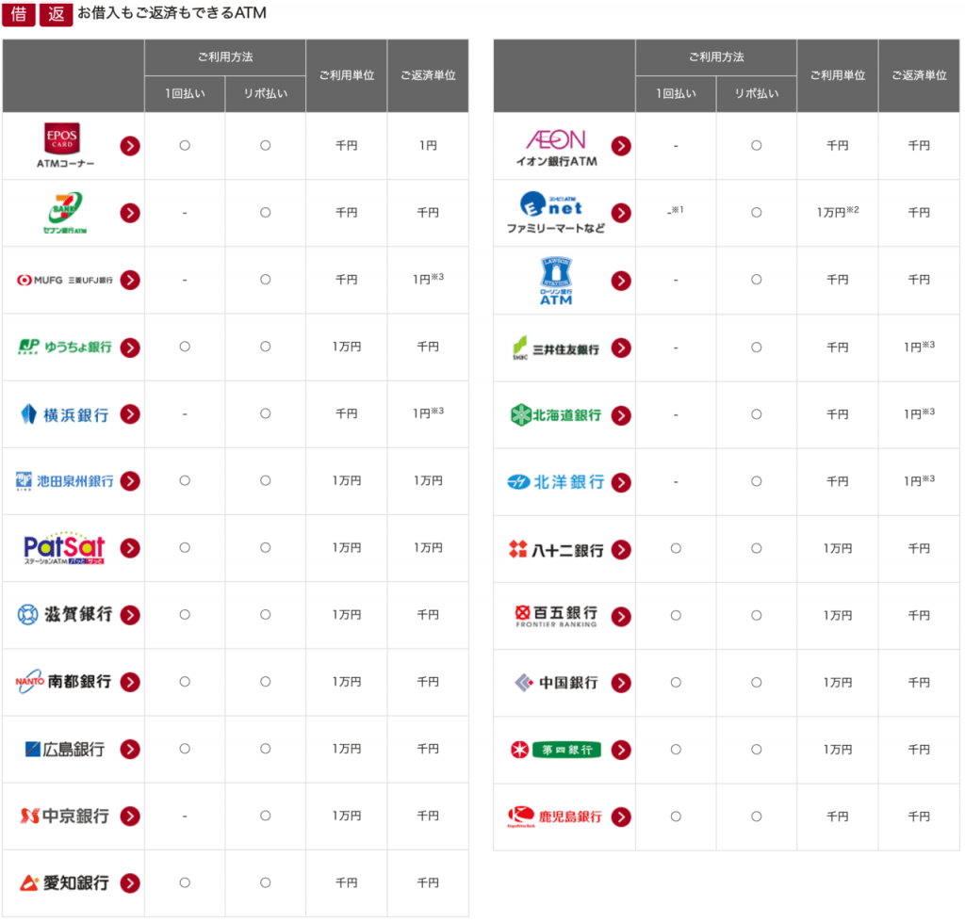Click the E-net FamilyMart logo

(554, 213)
